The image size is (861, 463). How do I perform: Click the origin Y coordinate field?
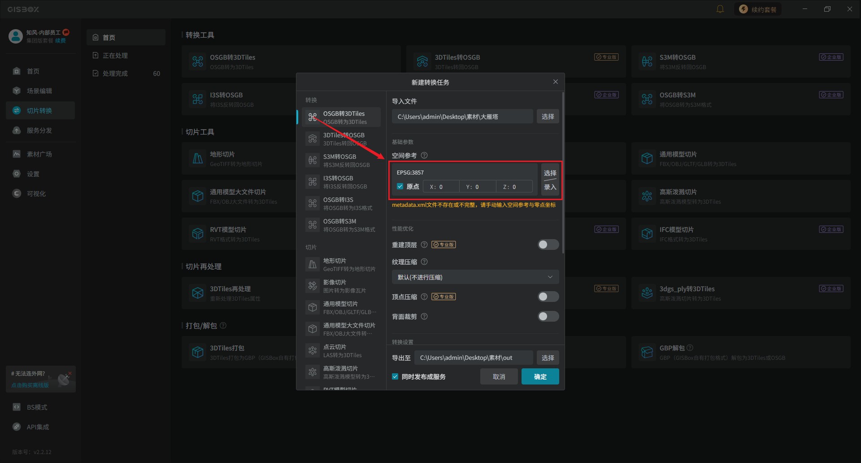click(x=478, y=187)
